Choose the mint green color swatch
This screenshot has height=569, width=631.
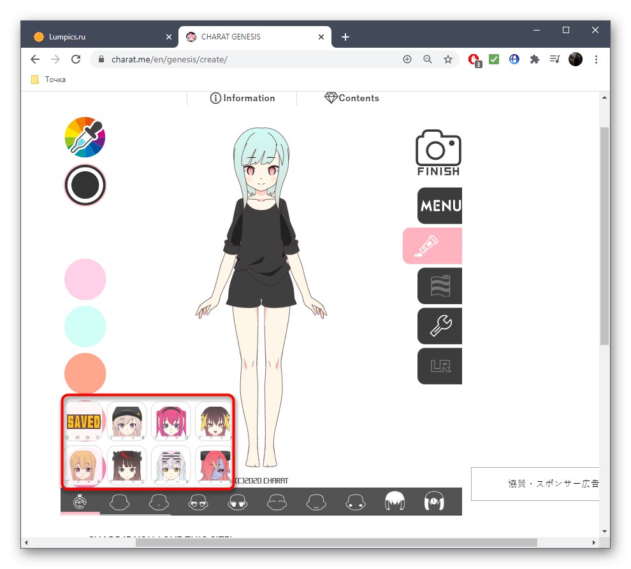[85, 327]
